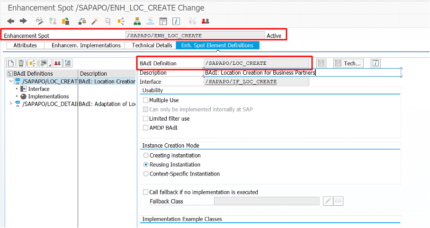Select /SAPAPO/LOC_DETAIL tree entry
The width and height of the screenshot is (430, 228).
pyautogui.click(x=50, y=104)
